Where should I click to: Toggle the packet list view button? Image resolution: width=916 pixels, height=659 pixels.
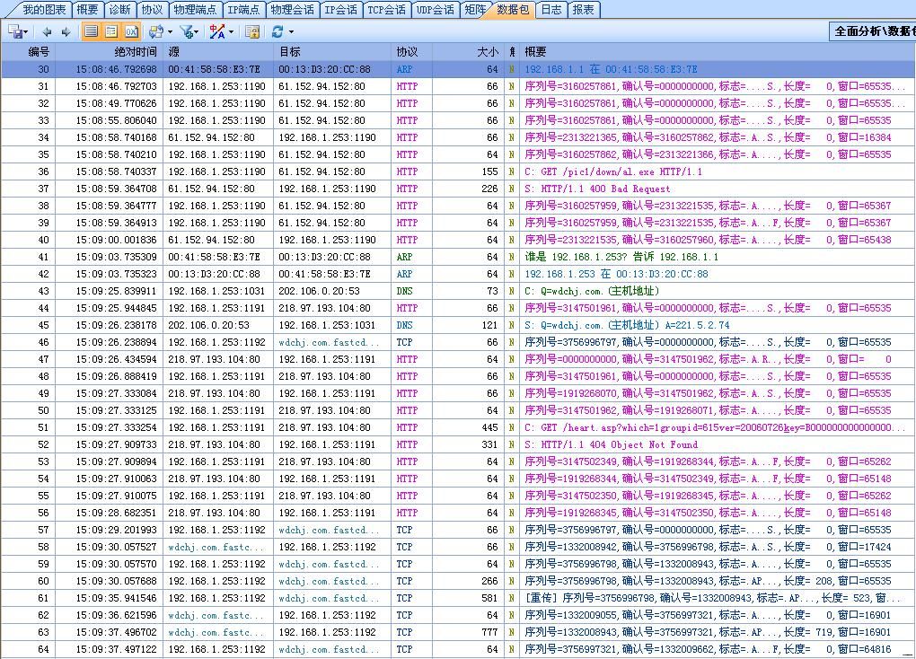click(92, 31)
